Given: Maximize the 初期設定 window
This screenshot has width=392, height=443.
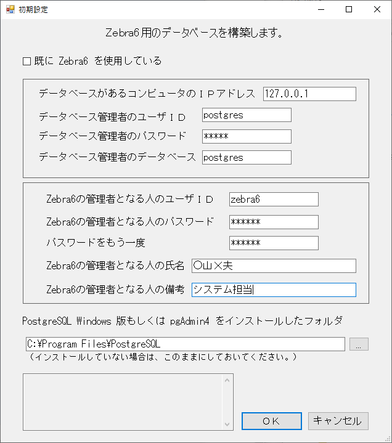Looking at the screenshot, I should coord(349,9).
